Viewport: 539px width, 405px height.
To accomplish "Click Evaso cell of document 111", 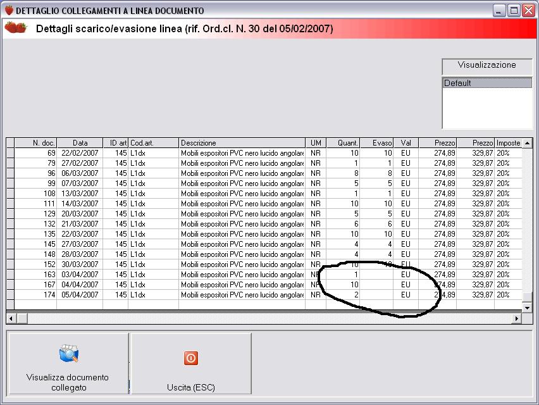I will pos(376,204).
